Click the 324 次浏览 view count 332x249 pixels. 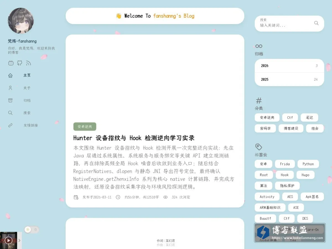(181, 197)
